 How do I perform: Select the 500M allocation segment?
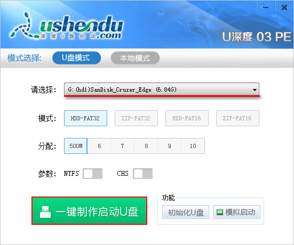click(76, 146)
